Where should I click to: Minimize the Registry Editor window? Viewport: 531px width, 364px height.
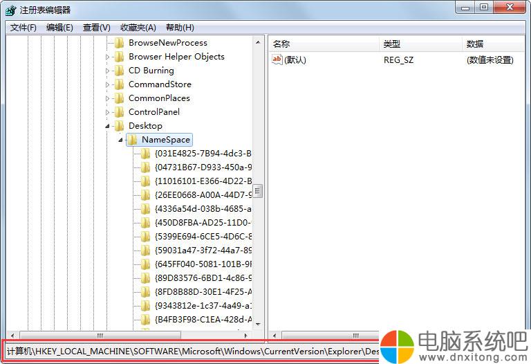[465, 7]
